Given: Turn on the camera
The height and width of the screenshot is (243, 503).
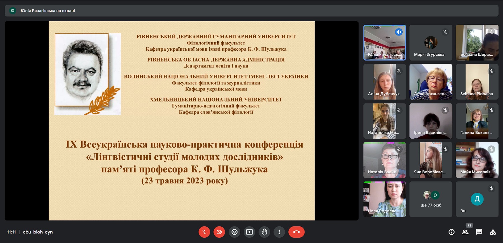Looking at the screenshot, I should point(219,232).
